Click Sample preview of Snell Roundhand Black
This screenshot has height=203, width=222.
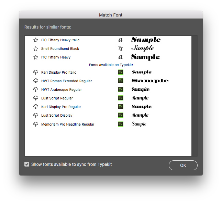(x=143, y=48)
